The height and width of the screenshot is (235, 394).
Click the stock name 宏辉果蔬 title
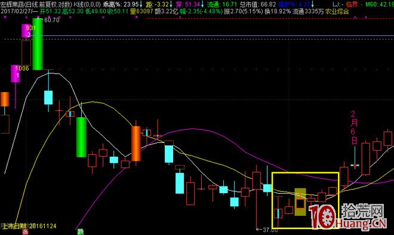coord(13,4)
